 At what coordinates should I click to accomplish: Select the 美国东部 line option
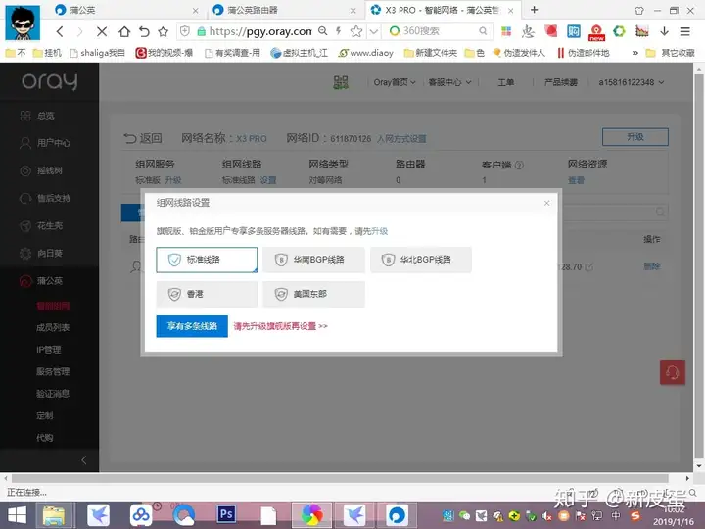coord(314,294)
